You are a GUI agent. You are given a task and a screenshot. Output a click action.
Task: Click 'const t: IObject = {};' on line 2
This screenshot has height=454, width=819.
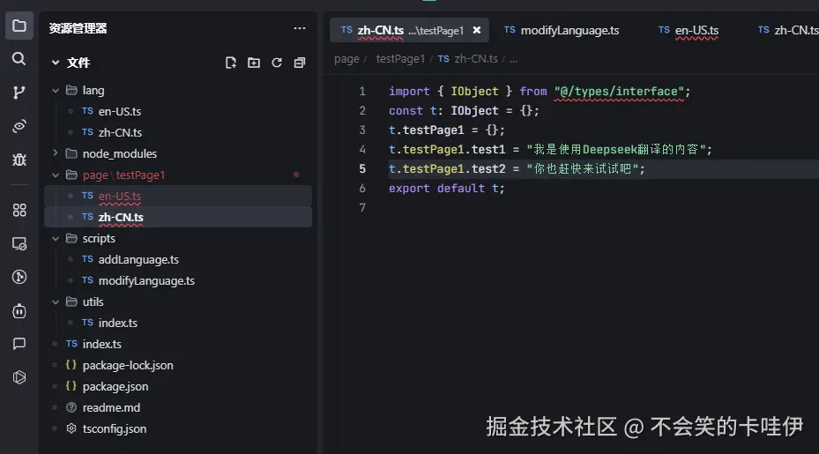coord(464,111)
